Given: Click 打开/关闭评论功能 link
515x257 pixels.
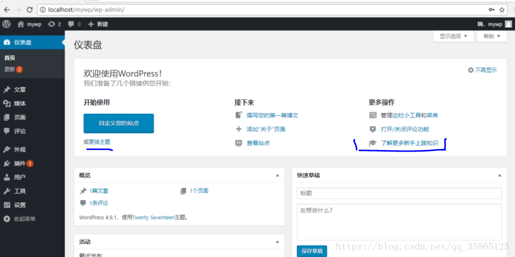Looking at the screenshot, I should (x=405, y=129).
